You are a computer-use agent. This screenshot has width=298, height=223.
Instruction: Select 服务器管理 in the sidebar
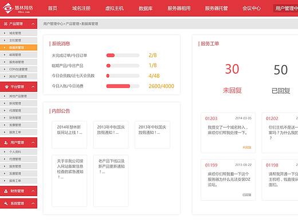pos(18,62)
